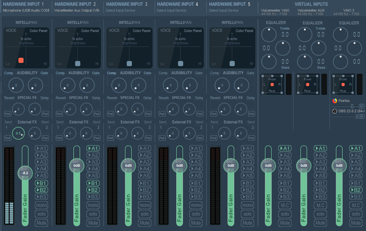Image resolution: width=366 pixels, height=231 pixels.
Task: Open Hardware Input 3 Select Input Device
Action: click(121, 11)
